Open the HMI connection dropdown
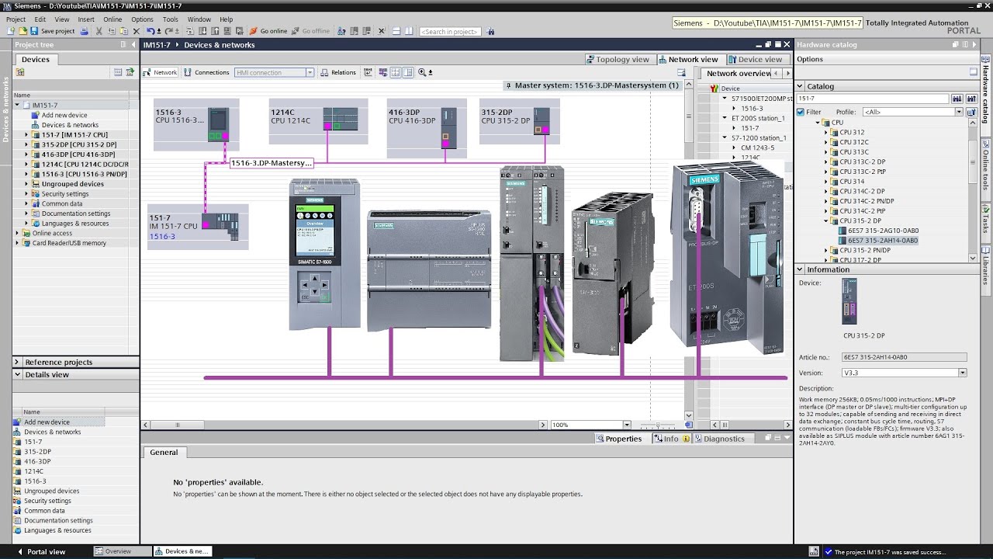Image resolution: width=993 pixels, height=559 pixels. [x=310, y=72]
